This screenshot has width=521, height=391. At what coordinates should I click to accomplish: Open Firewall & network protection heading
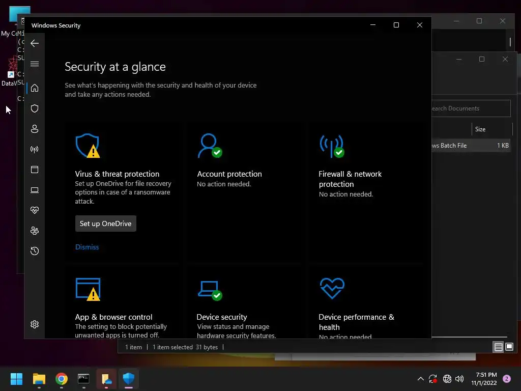(x=350, y=179)
